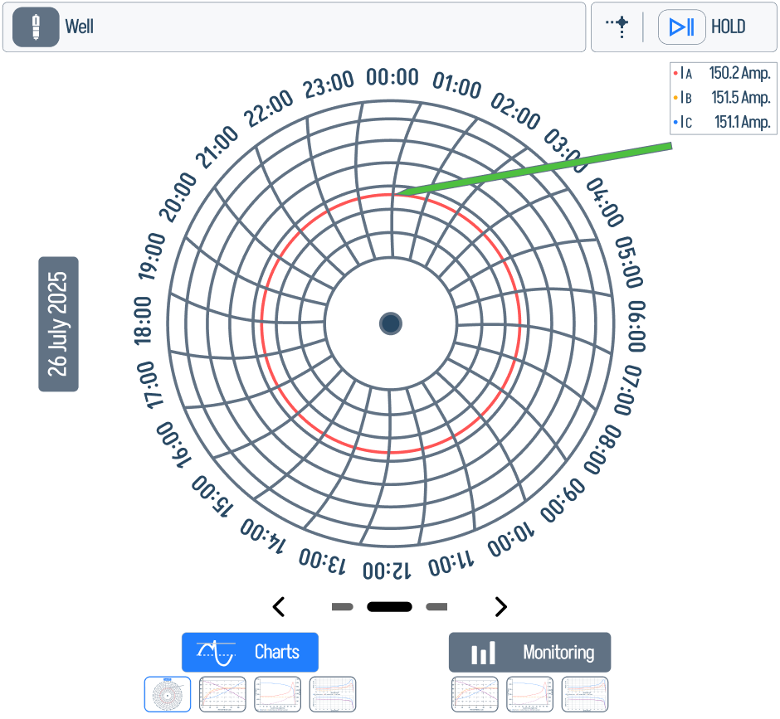Image resolution: width=780 pixels, height=719 pixels.
Task: Click the 04:00 hour label
Action: [x=605, y=202]
